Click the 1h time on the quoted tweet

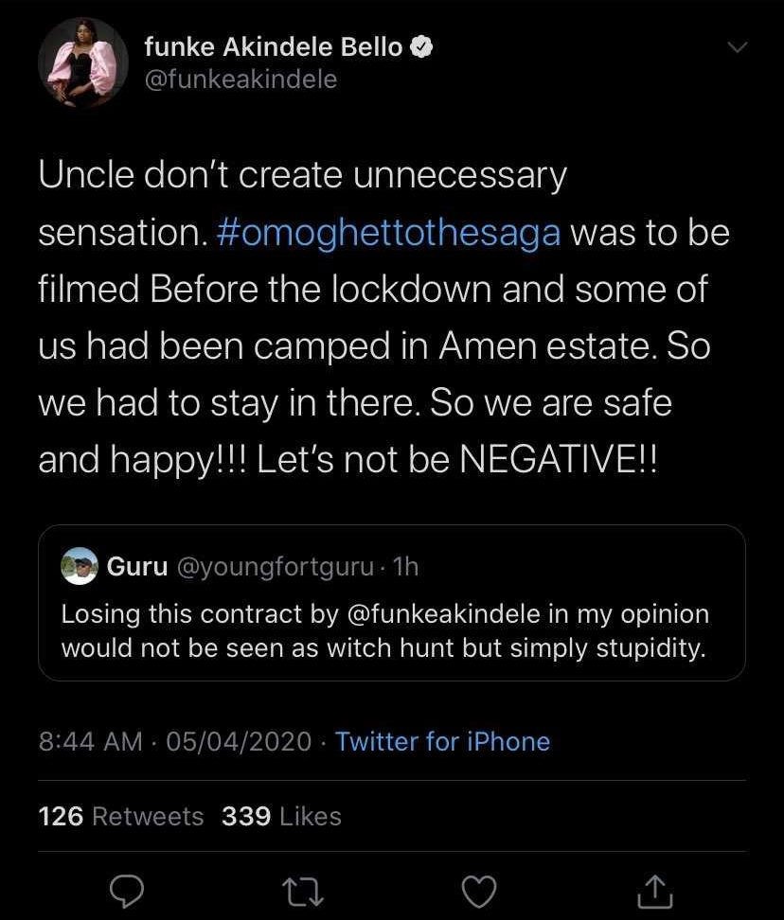(x=405, y=566)
